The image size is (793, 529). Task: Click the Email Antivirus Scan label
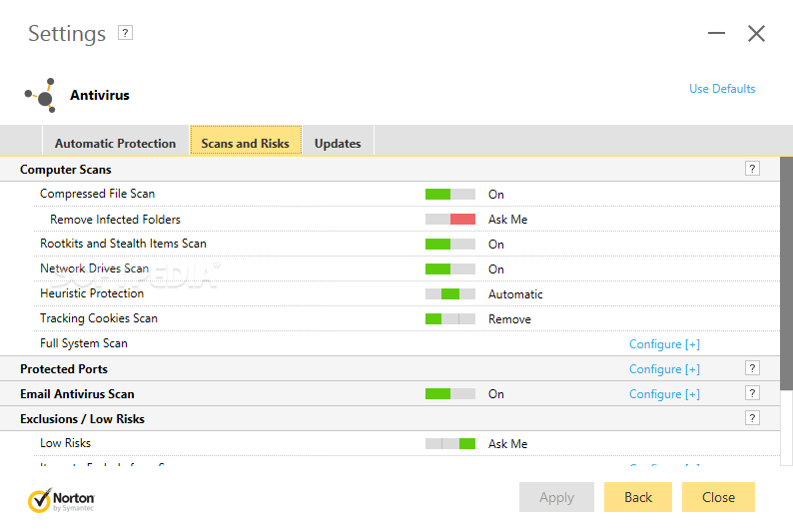[x=77, y=393]
